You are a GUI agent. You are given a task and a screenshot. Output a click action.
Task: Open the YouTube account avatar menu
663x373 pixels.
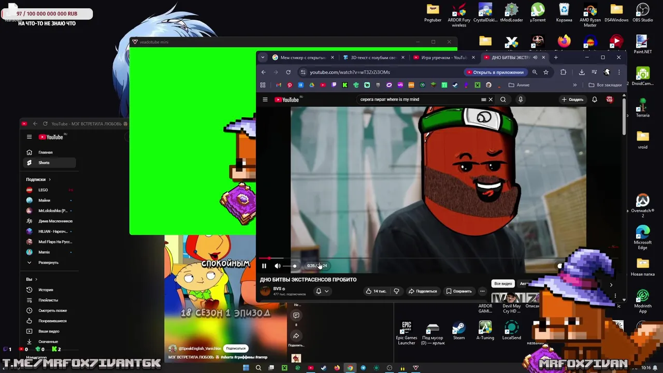(610, 99)
